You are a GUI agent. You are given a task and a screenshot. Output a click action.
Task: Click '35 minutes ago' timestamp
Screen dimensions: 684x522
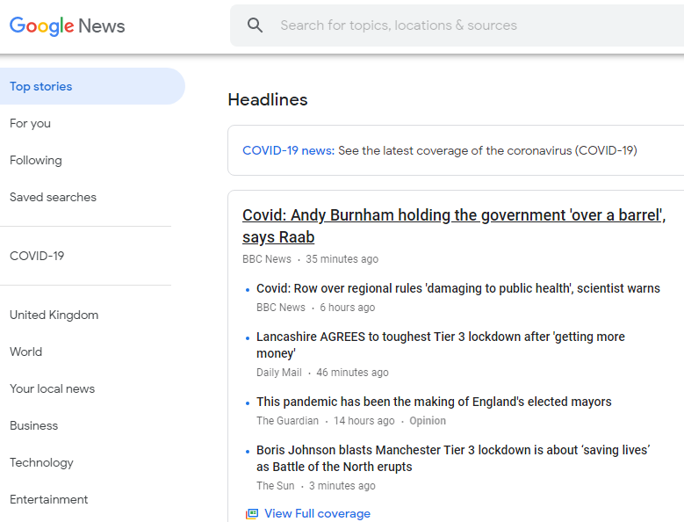pyautogui.click(x=342, y=259)
